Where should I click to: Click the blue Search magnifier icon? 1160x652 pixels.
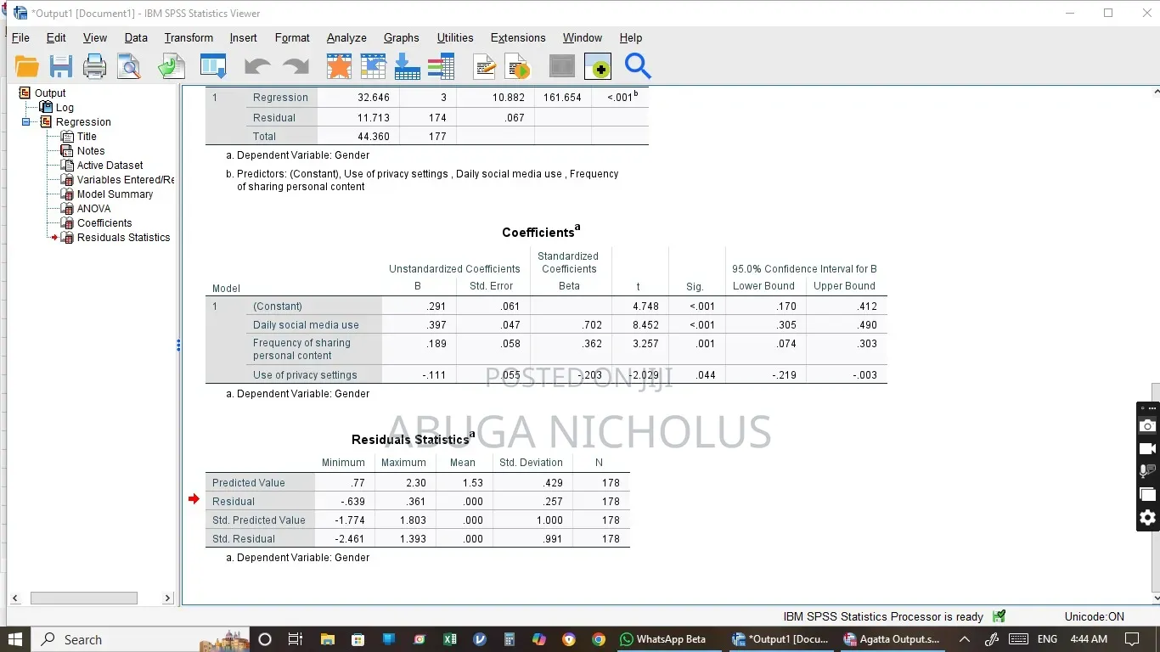click(638, 66)
